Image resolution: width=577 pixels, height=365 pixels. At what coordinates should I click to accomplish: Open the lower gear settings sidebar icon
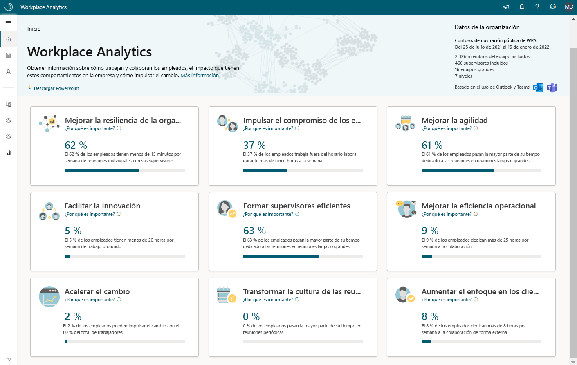pyautogui.click(x=9, y=136)
